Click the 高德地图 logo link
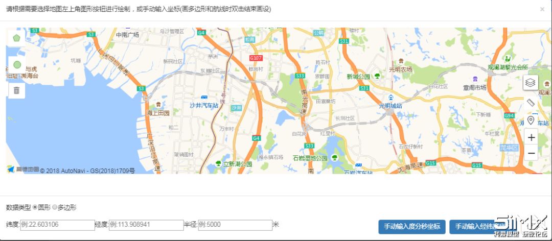Viewport: 552px width, 241px height. coord(23,169)
